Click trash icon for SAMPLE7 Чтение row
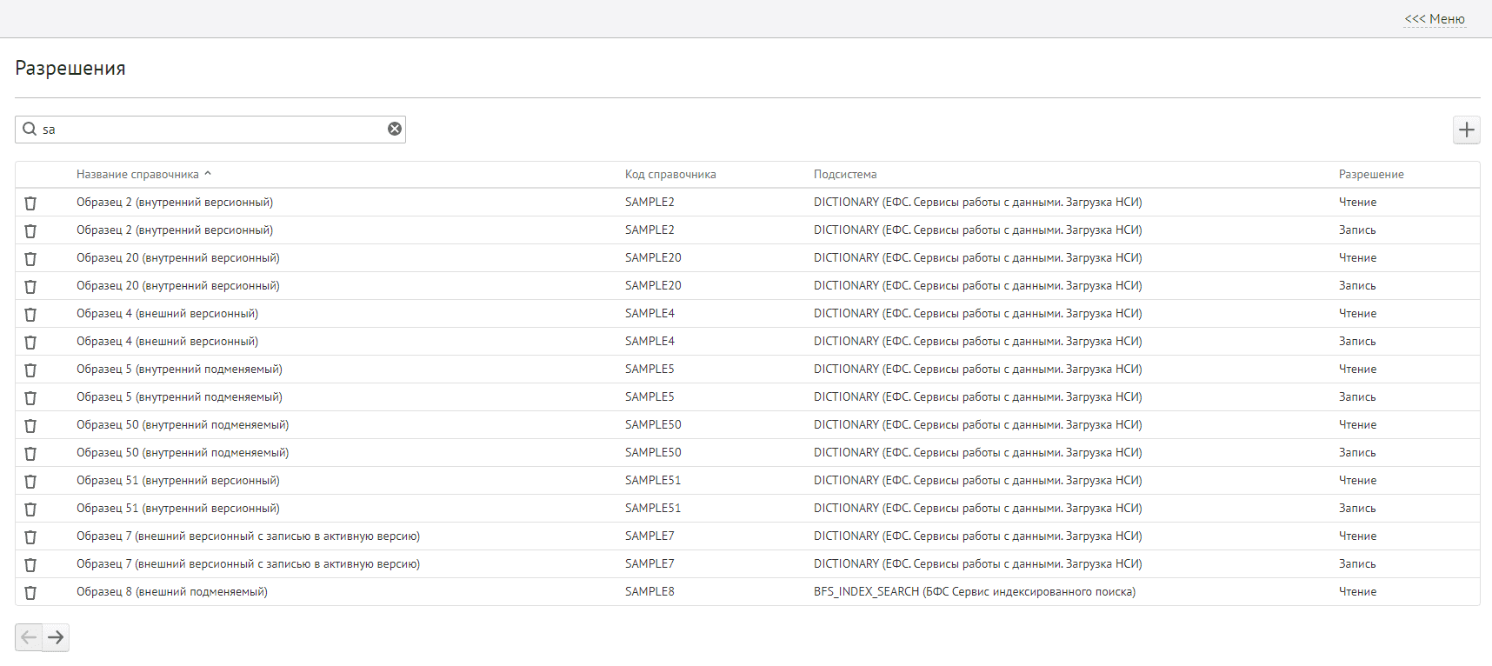This screenshot has height=666, width=1492. point(30,536)
